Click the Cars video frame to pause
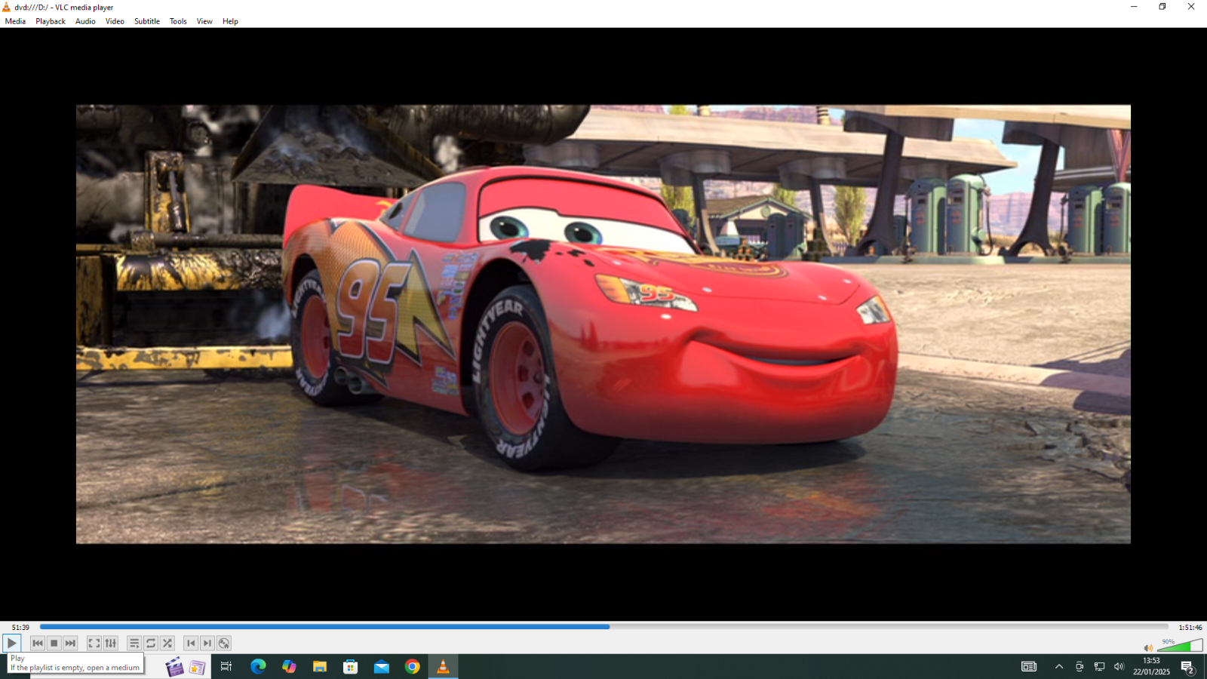Screen dimensions: 1207x679 click(603, 324)
